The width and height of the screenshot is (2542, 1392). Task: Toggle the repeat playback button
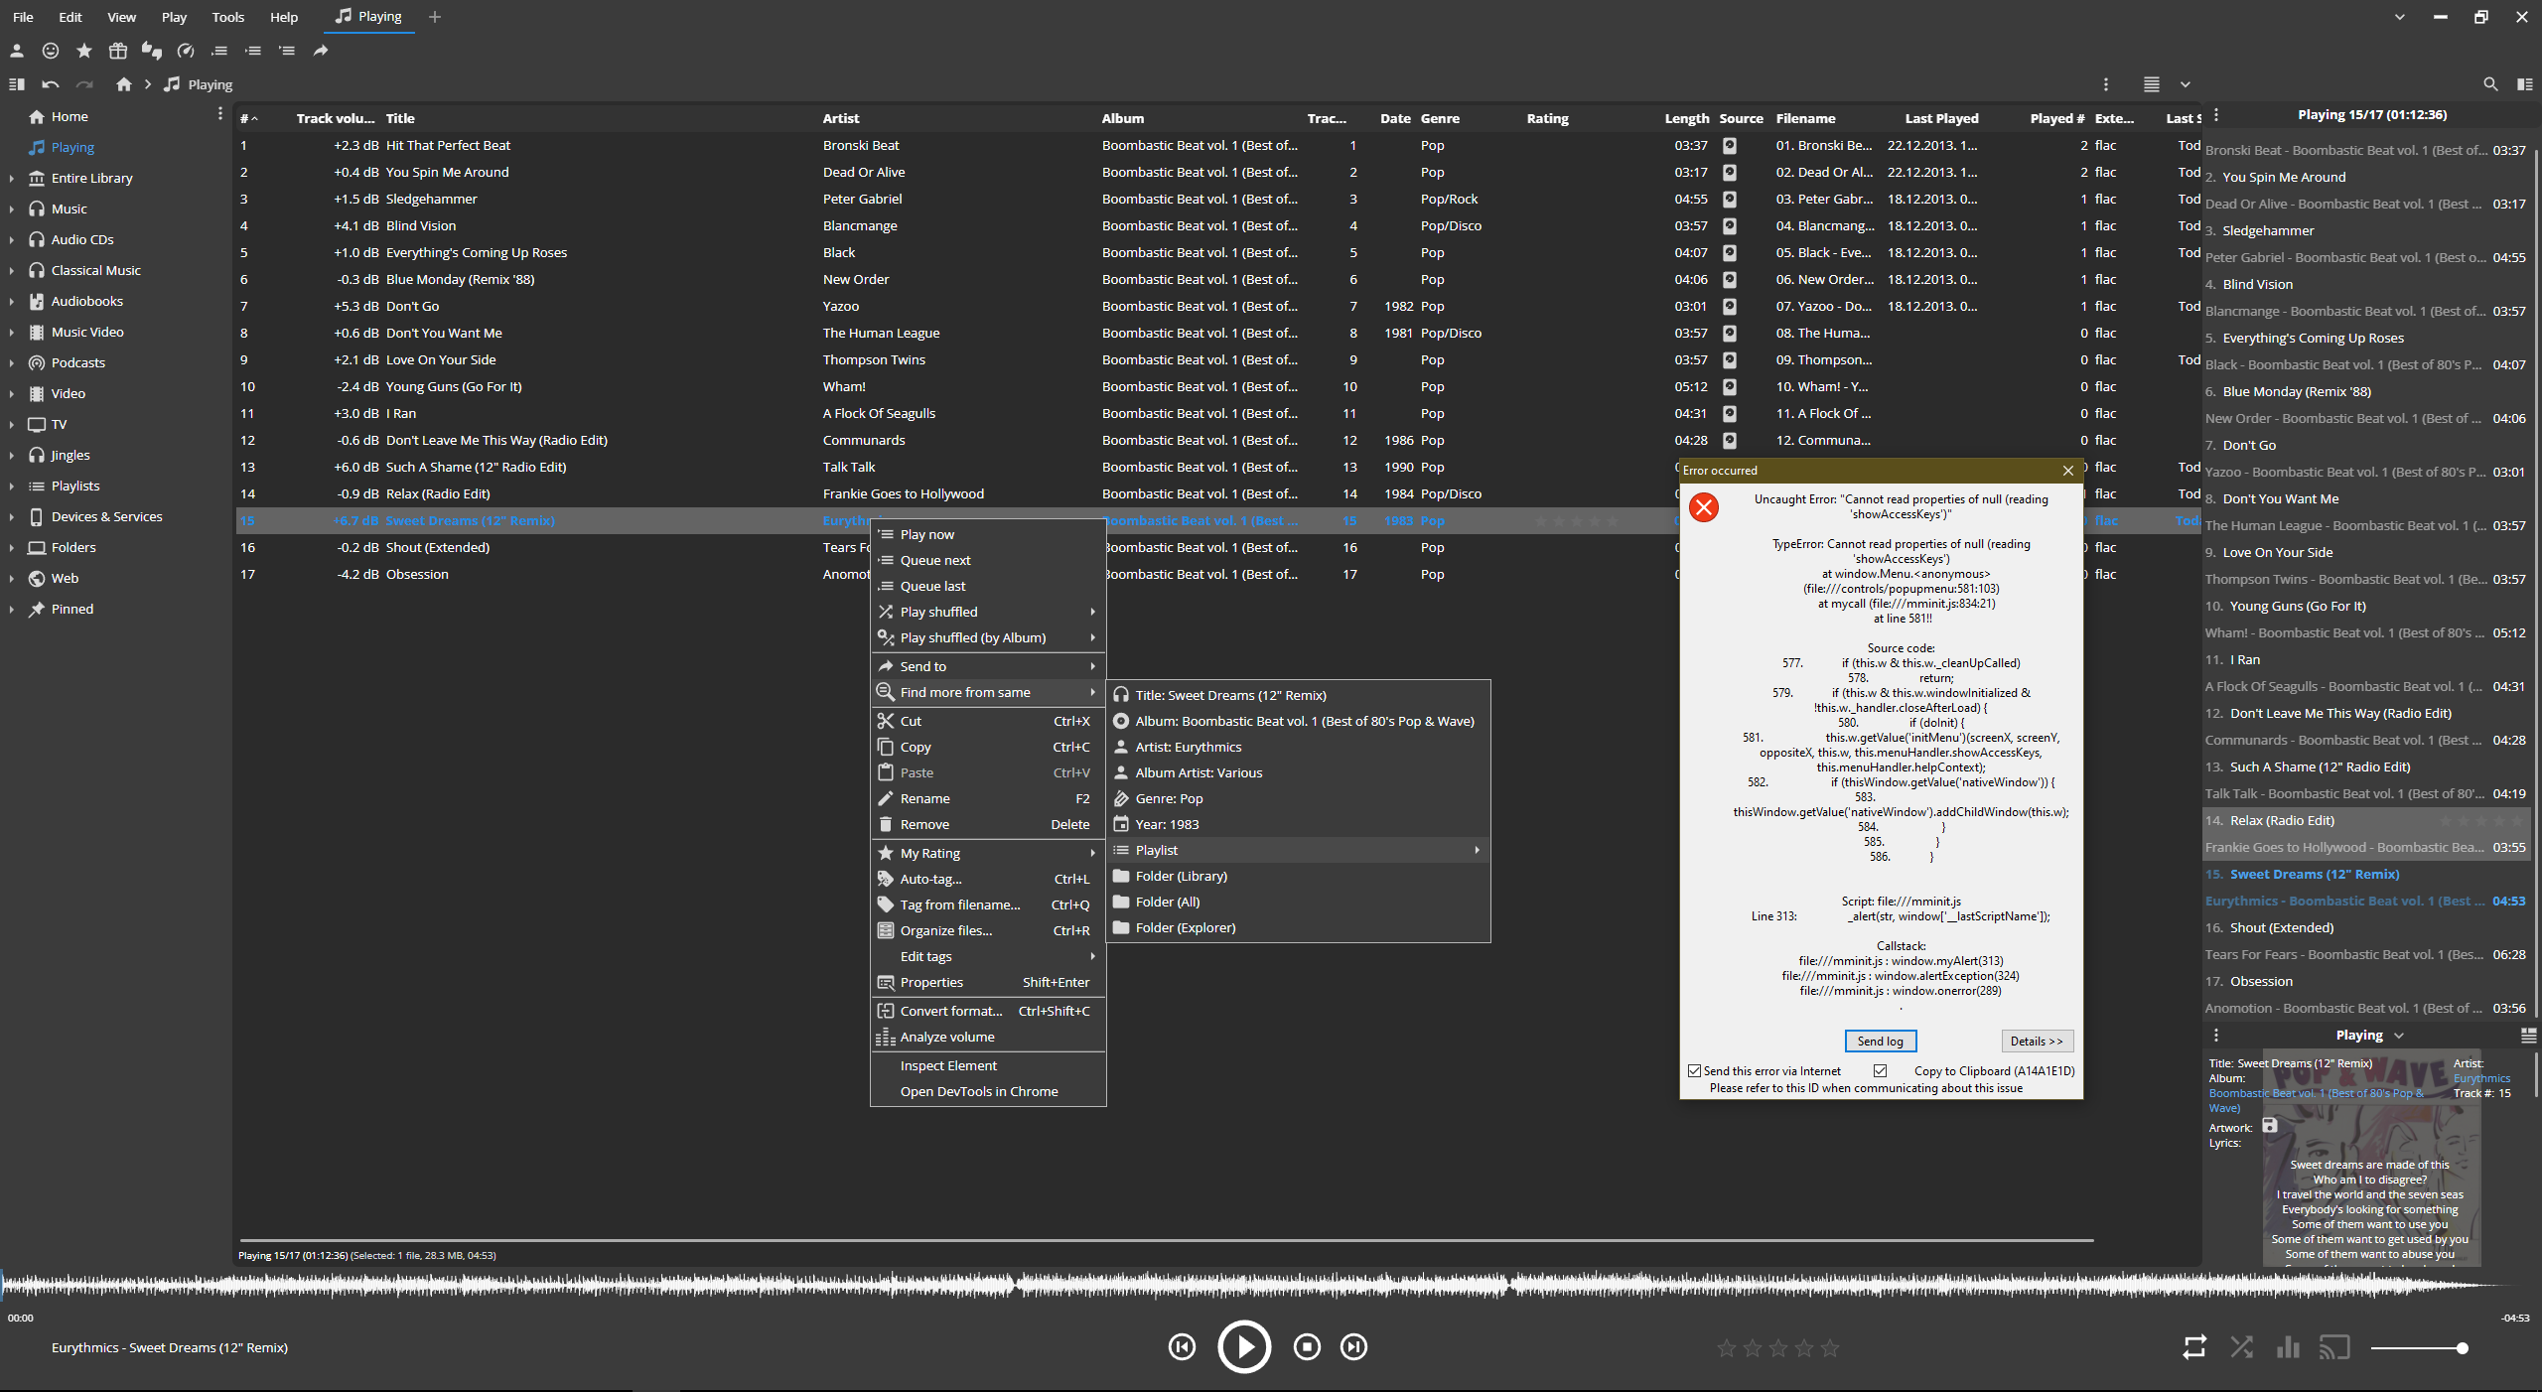pyautogui.click(x=2194, y=1347)
